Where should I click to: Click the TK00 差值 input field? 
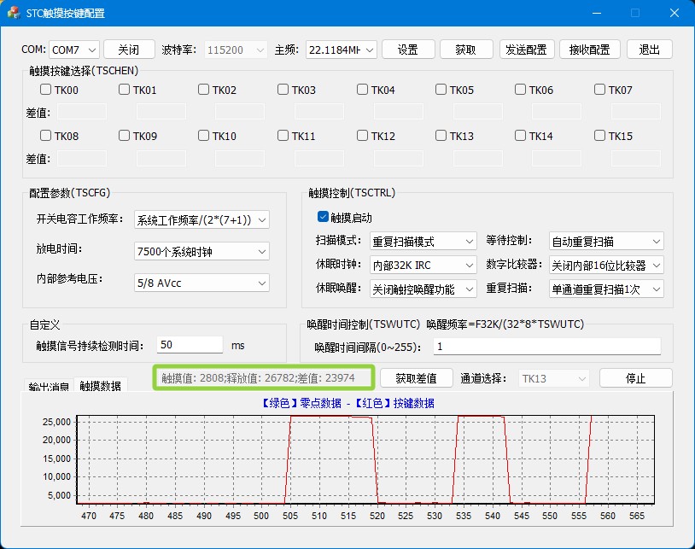coord(82,112)
